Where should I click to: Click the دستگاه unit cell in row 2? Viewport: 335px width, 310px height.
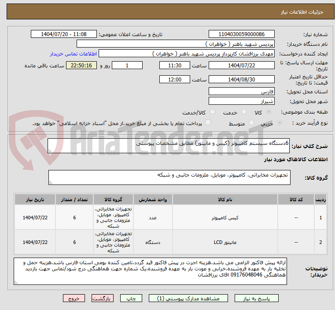coord(153,242)
